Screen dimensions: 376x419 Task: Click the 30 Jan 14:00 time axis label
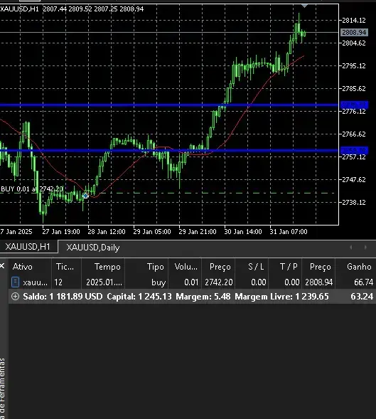click(x=243, y=232)
